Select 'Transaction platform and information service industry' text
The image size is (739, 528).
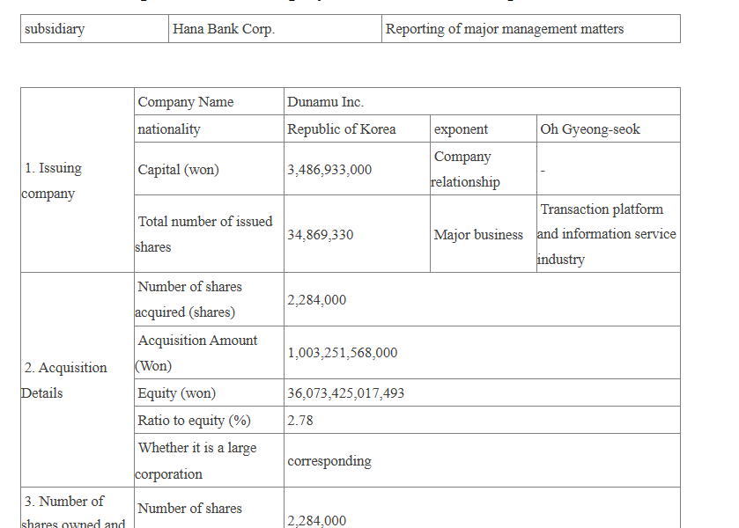click(607, 234)
